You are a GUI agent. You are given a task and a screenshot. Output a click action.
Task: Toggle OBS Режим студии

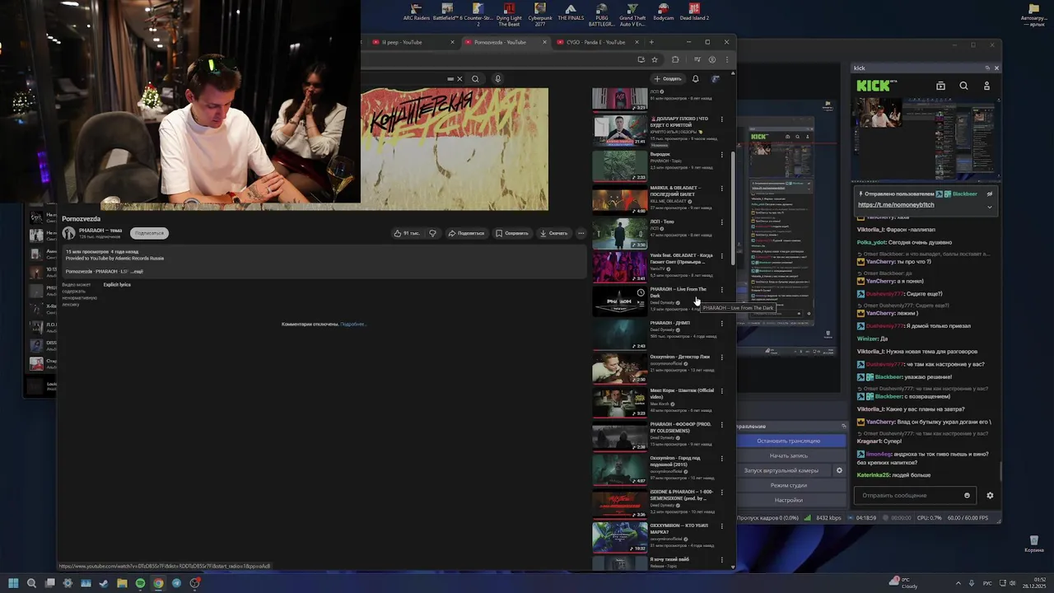pyautogui.click(x=788, y=485)
